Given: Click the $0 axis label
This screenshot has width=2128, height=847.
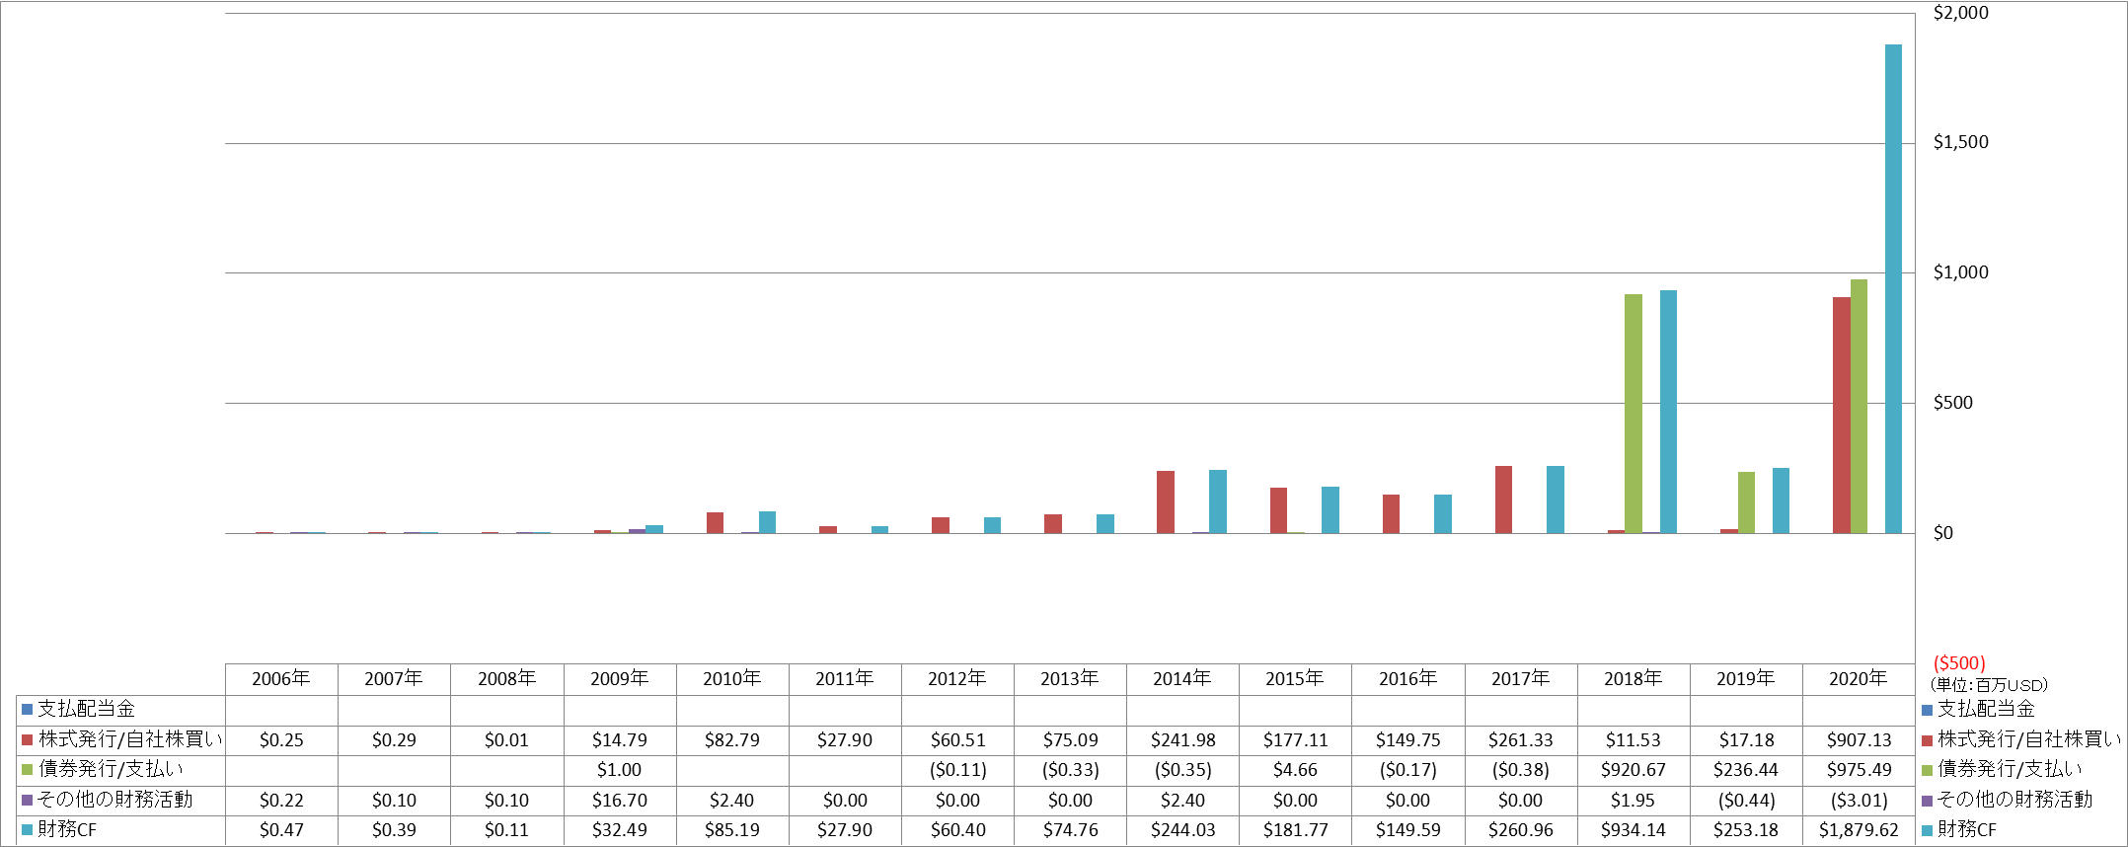Looking at the screenshot, I should (x=1942, y=533).
